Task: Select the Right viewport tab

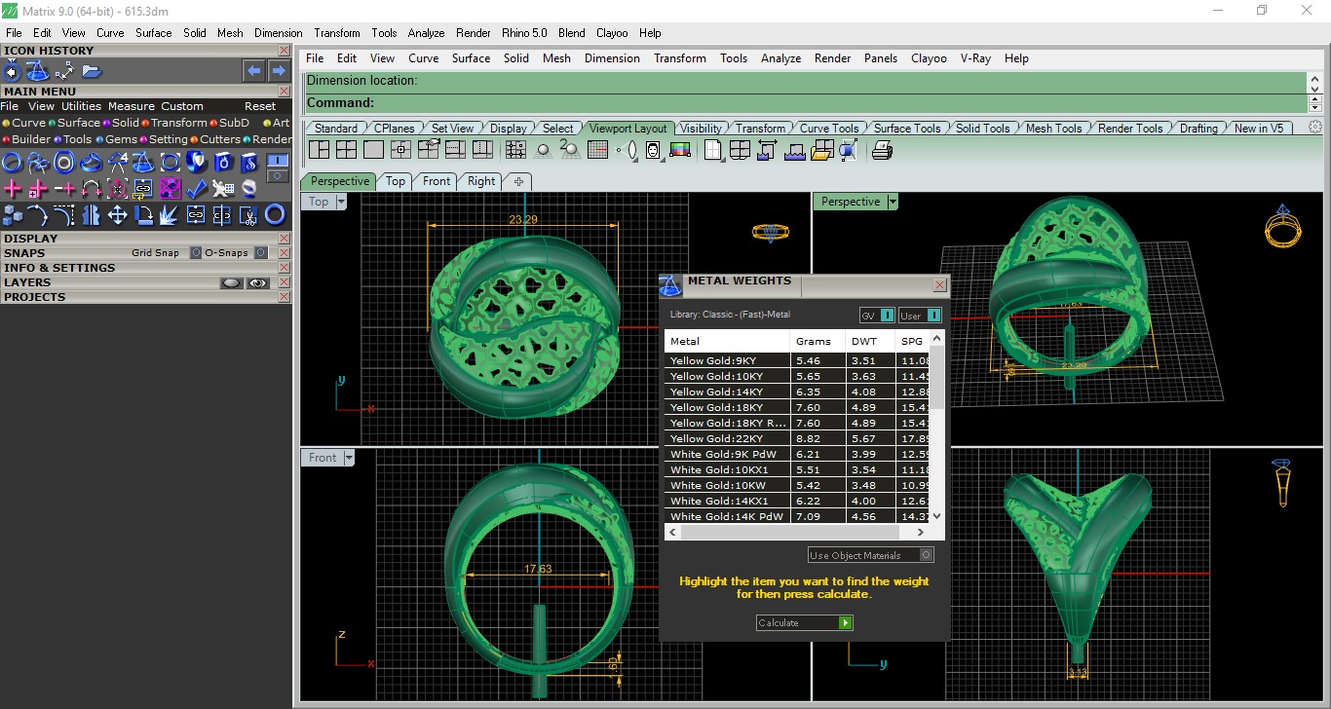Action: point(481,181)
